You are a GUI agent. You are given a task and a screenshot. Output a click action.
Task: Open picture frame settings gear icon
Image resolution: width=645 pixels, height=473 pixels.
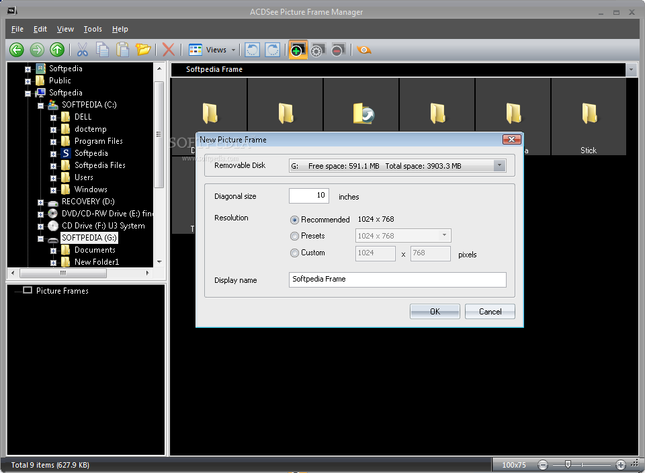(318, 50)
